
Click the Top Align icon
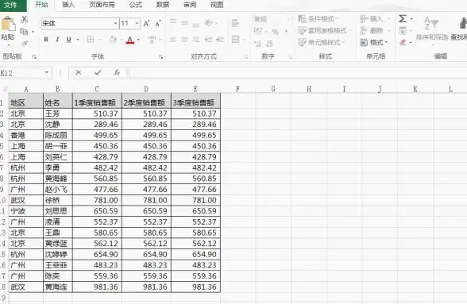[173, 22]
